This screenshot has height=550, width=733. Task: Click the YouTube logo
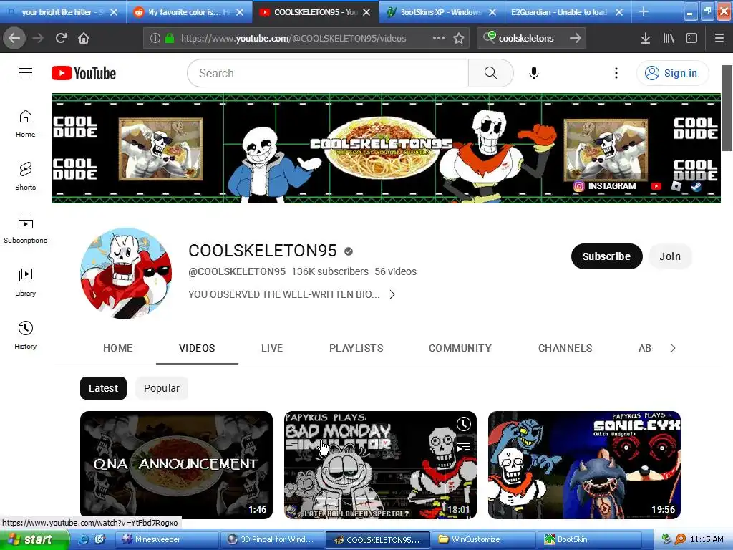[84, 74]
